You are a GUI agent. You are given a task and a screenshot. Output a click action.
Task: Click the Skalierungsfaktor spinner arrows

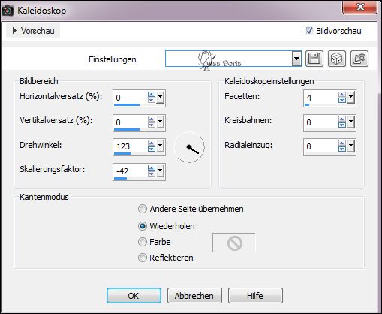(x=152, y=171)
